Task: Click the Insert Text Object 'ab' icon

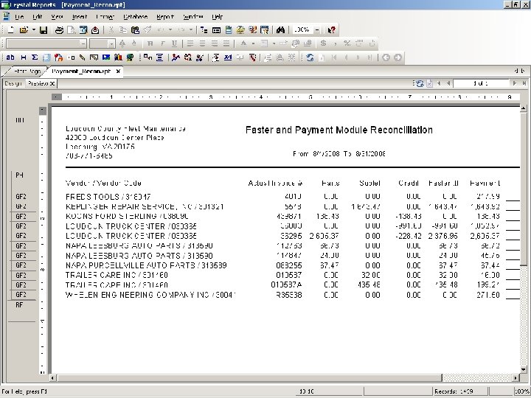Action: coord(10,57)
